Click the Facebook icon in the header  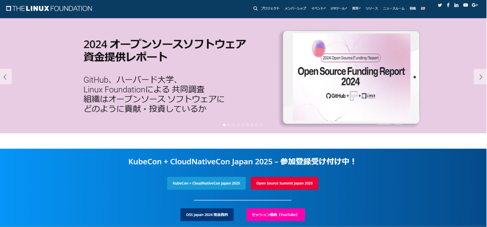pyautogui.click(x=448, y=5)
